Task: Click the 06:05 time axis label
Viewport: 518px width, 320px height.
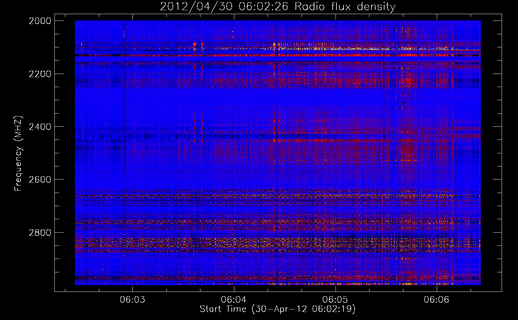Action: tap(335, 300)
